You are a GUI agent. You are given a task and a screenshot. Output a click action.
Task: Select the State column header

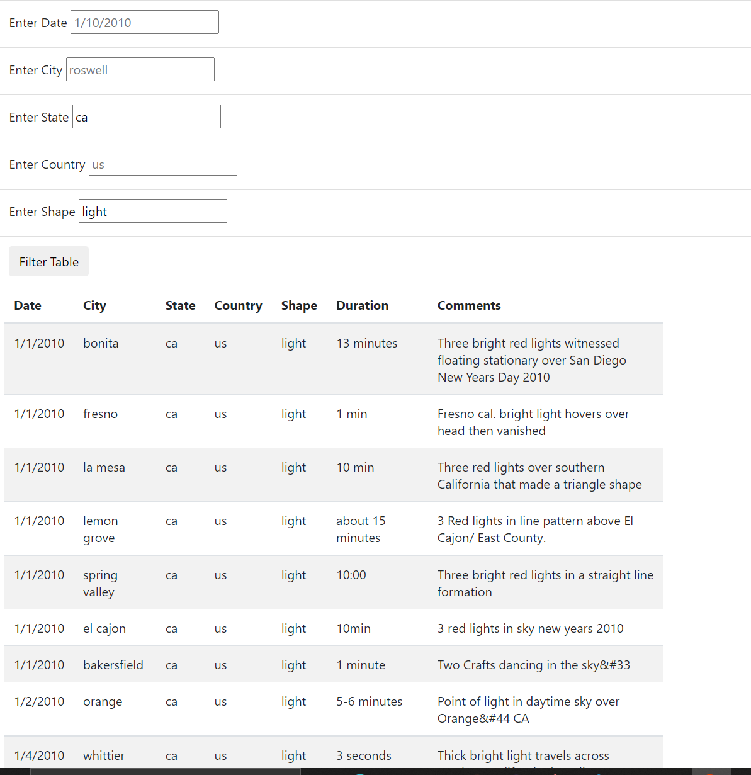[180, 305]
